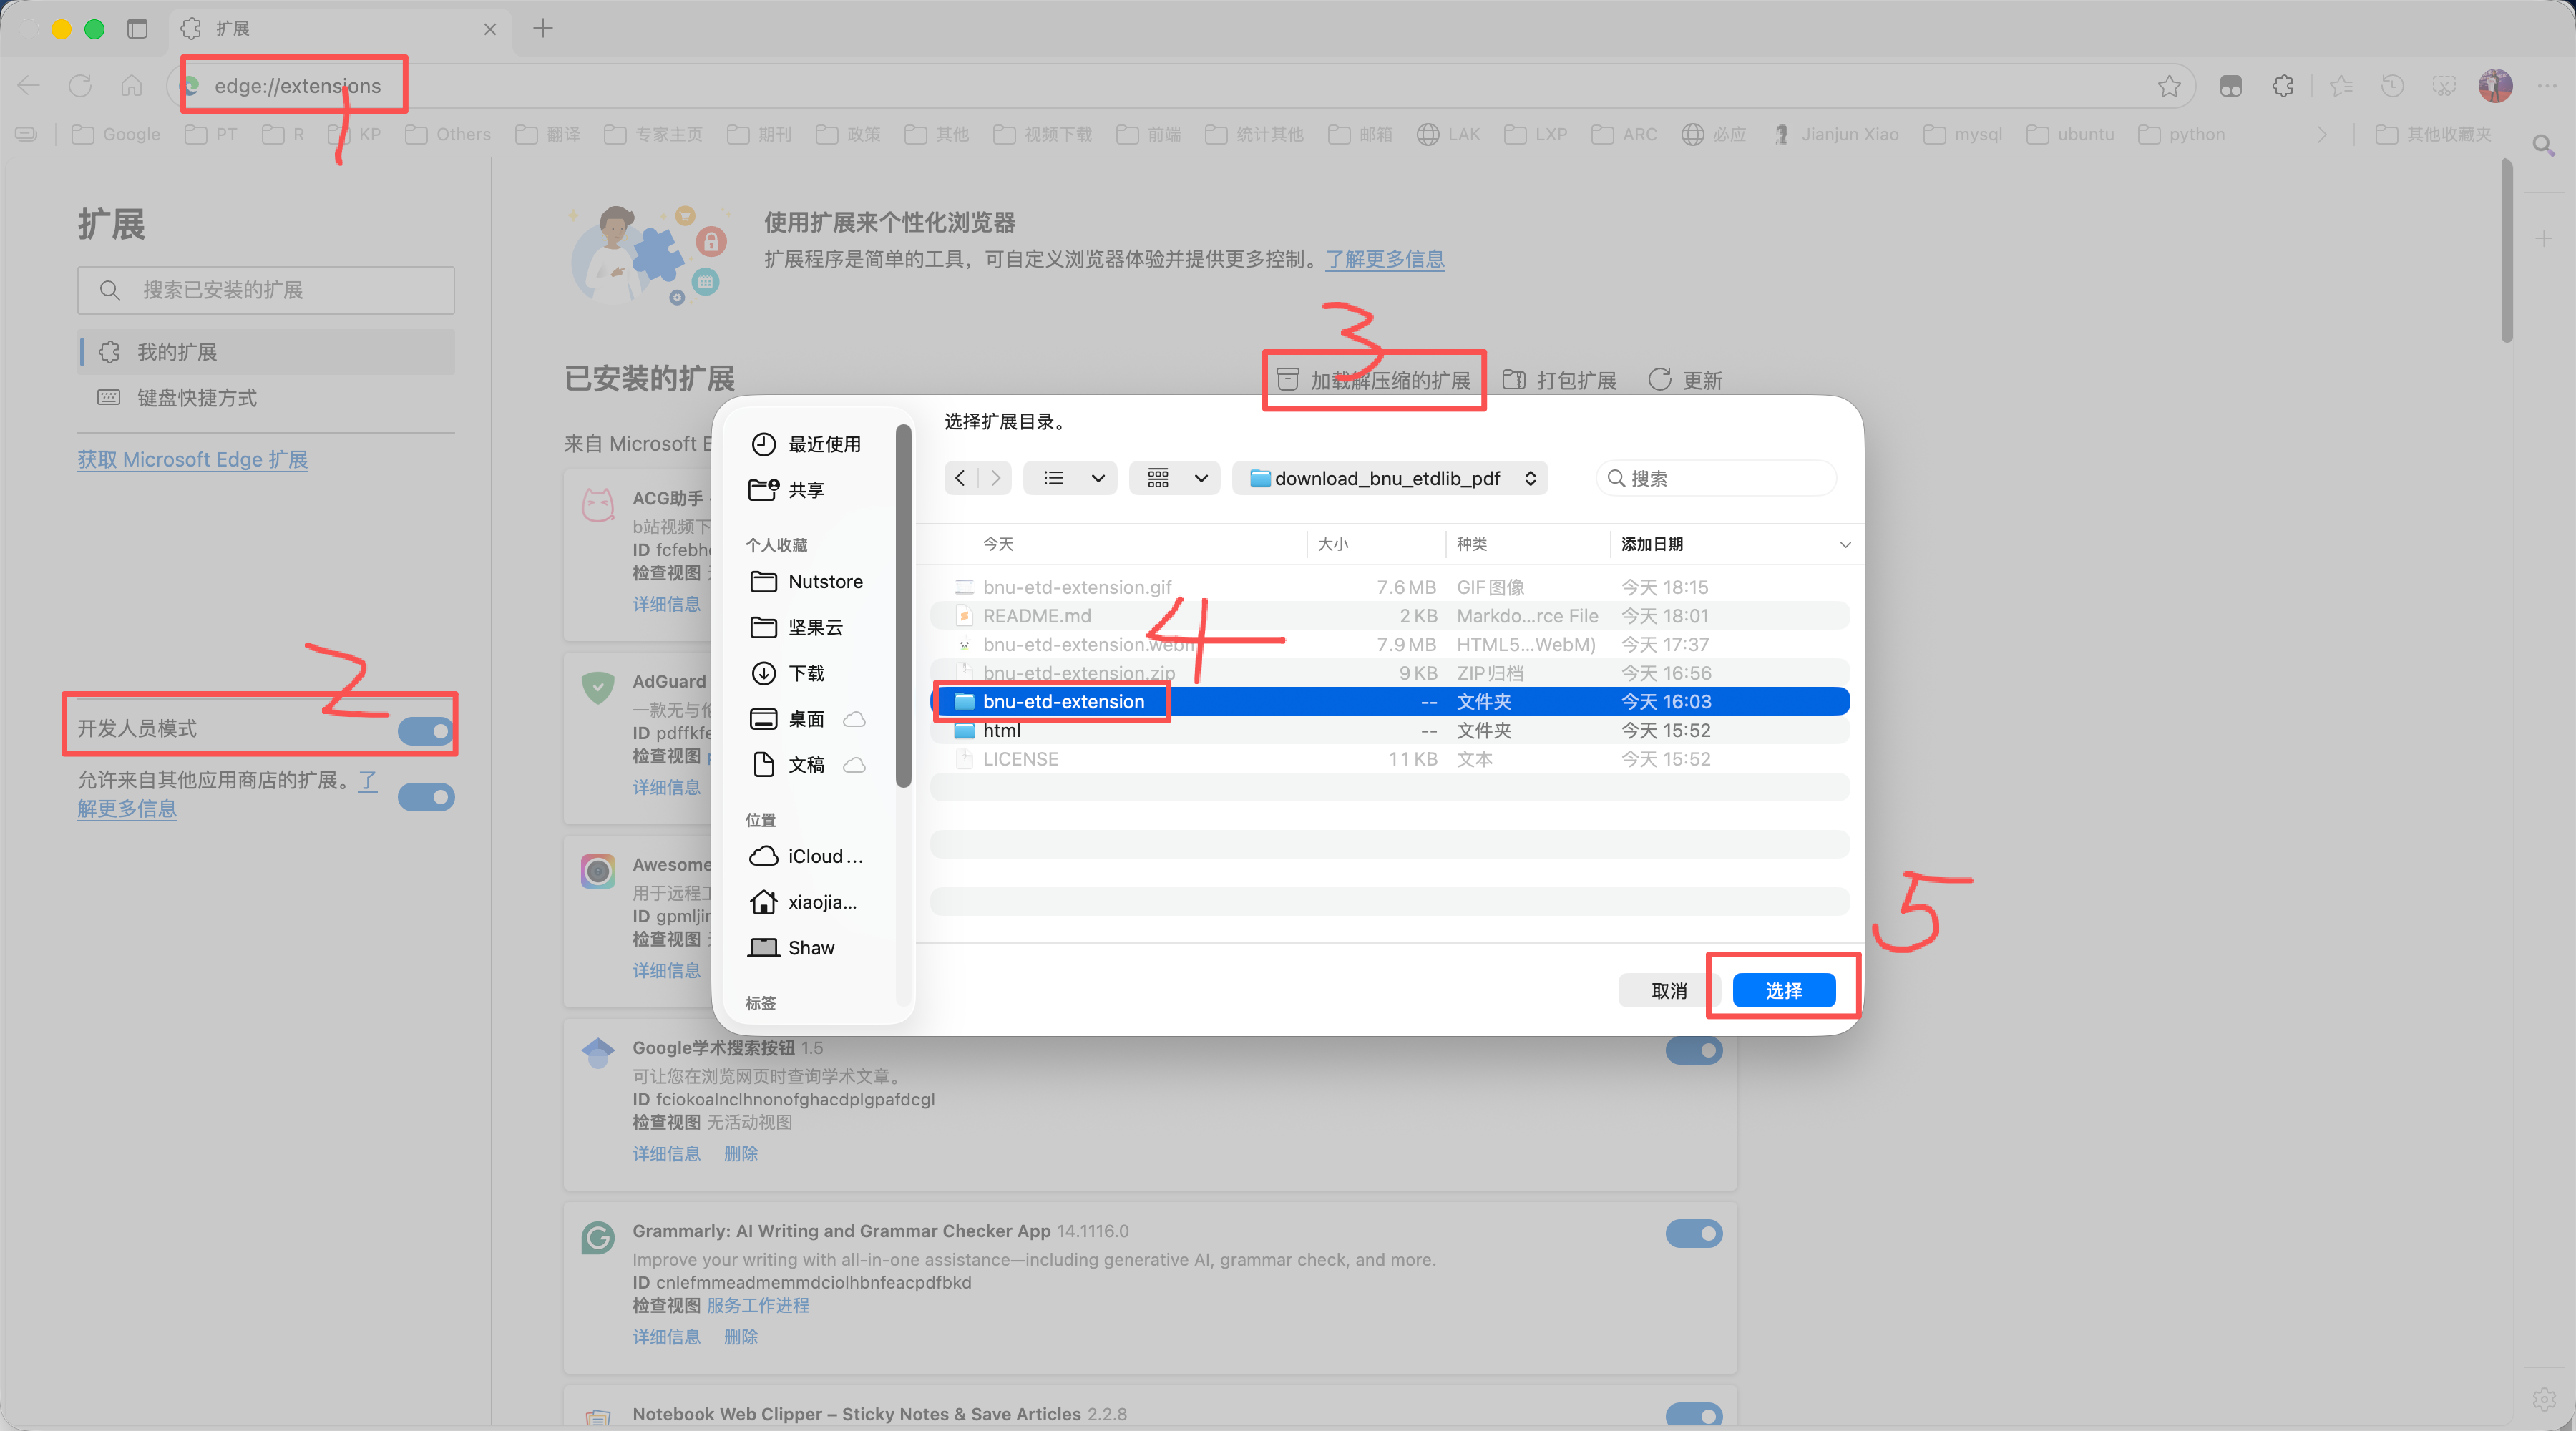Open xiaojia home folder in sidebar
This screenshot has height=1431, width=2576.
[804, 902]
